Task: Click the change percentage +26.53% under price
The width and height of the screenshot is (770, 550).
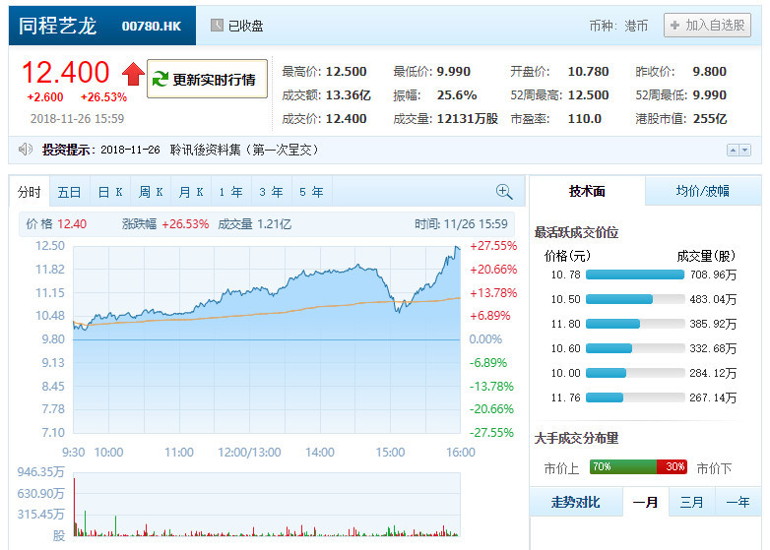Action: click(103, 97)
